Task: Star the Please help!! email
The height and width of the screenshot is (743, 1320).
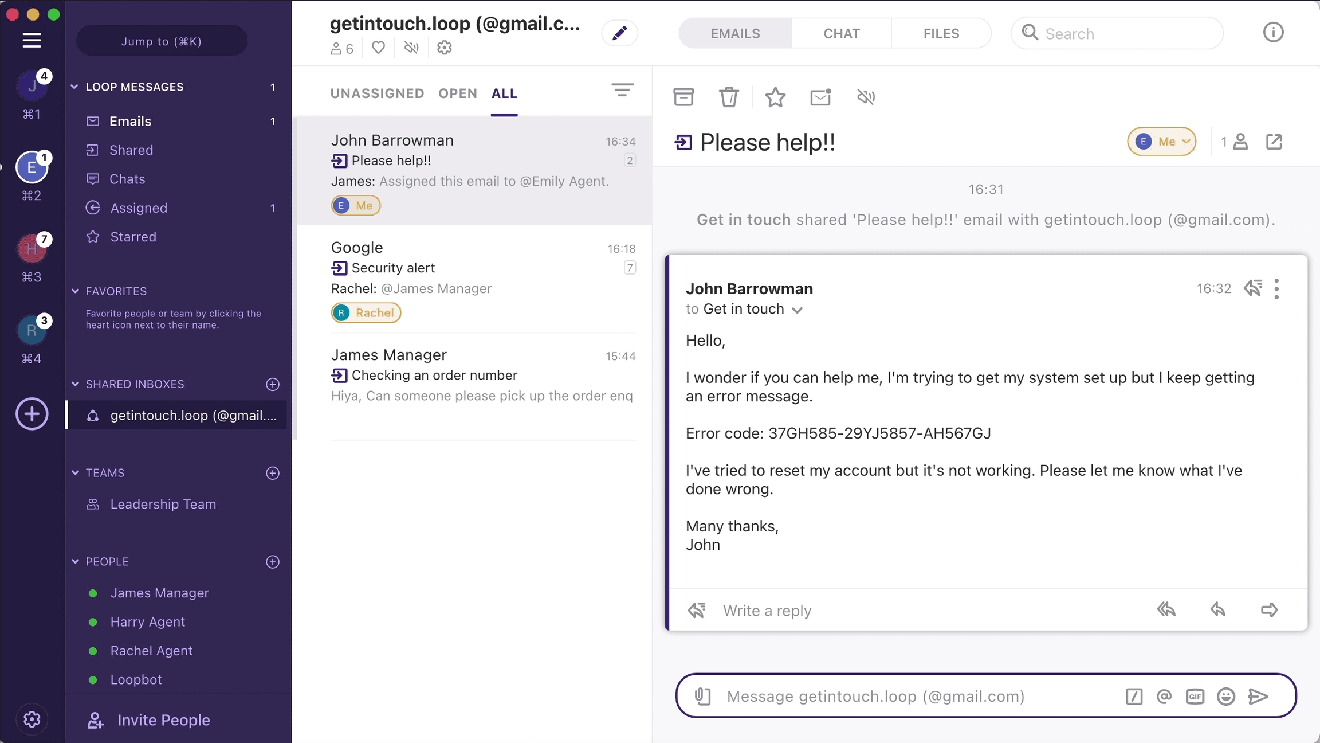Action: coord(775,97)
